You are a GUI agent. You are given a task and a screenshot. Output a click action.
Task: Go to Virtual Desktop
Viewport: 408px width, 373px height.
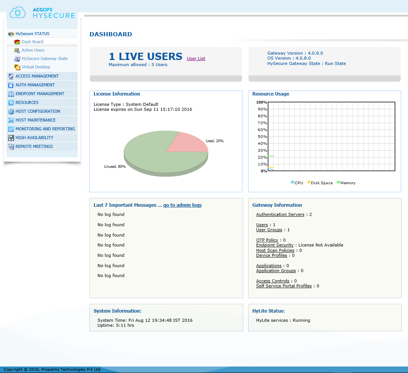(x=36, y=67)
